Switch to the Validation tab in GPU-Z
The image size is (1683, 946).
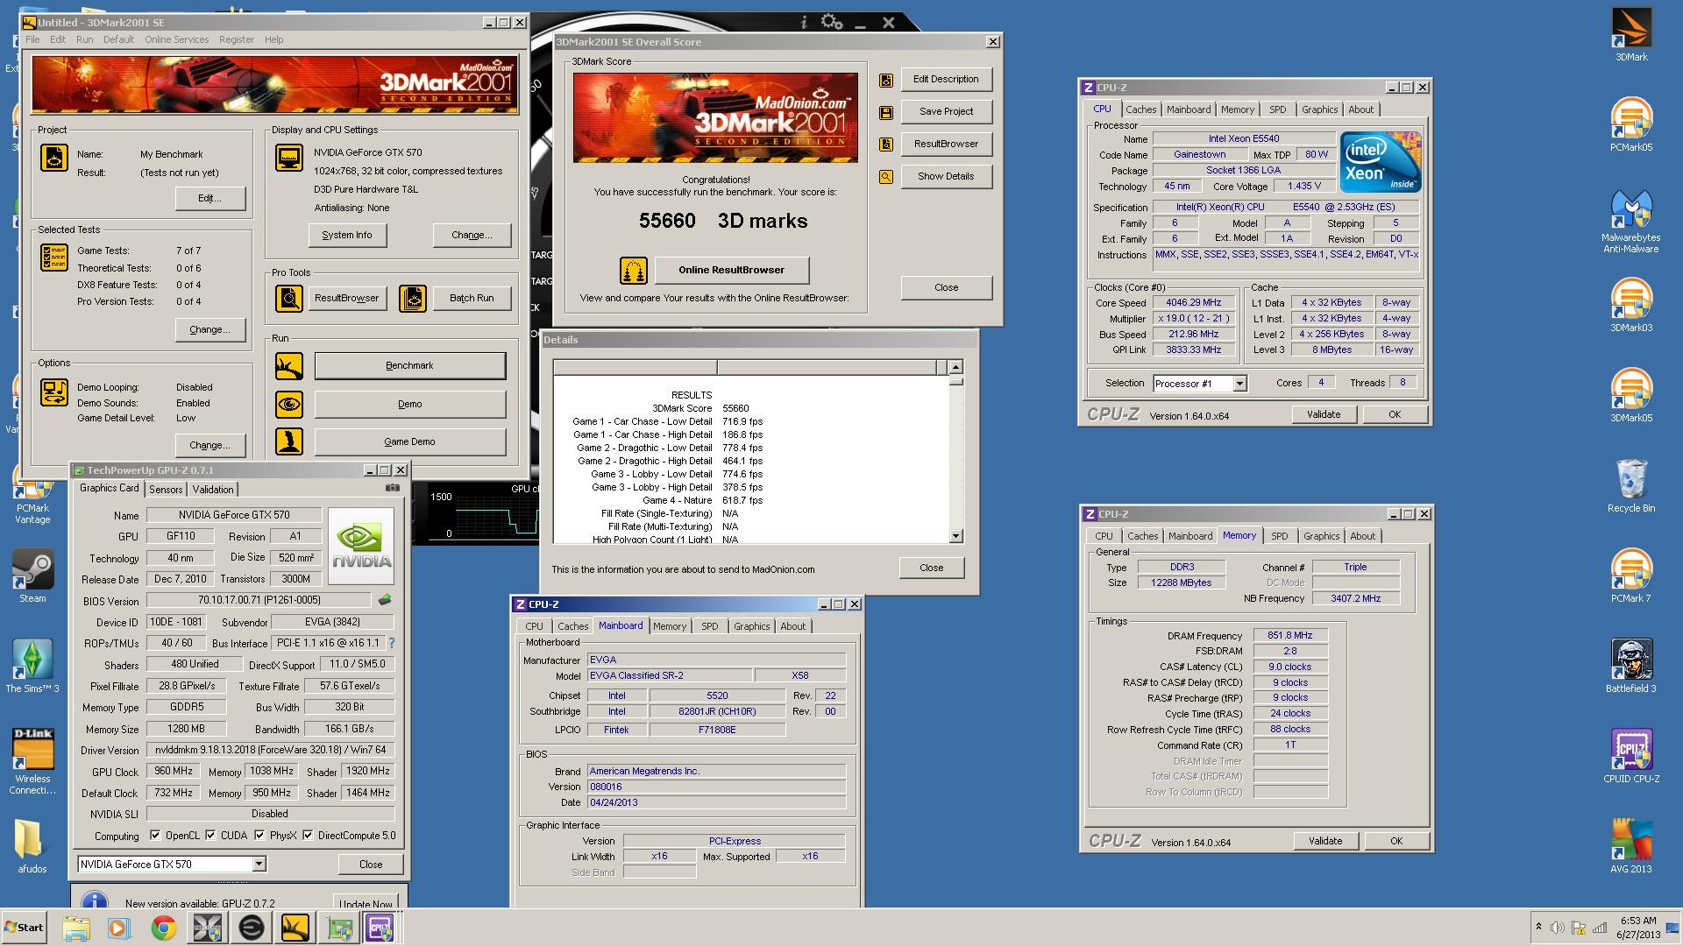[x=213, y=490]
